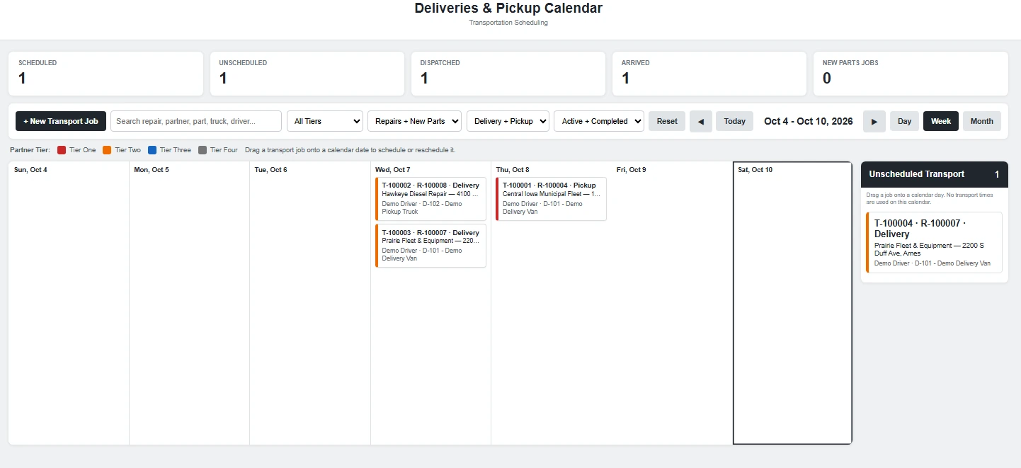1021x468 pixels.
Task: Open transport job T-100001 Pickup card
Action: (x=552, y=199)
